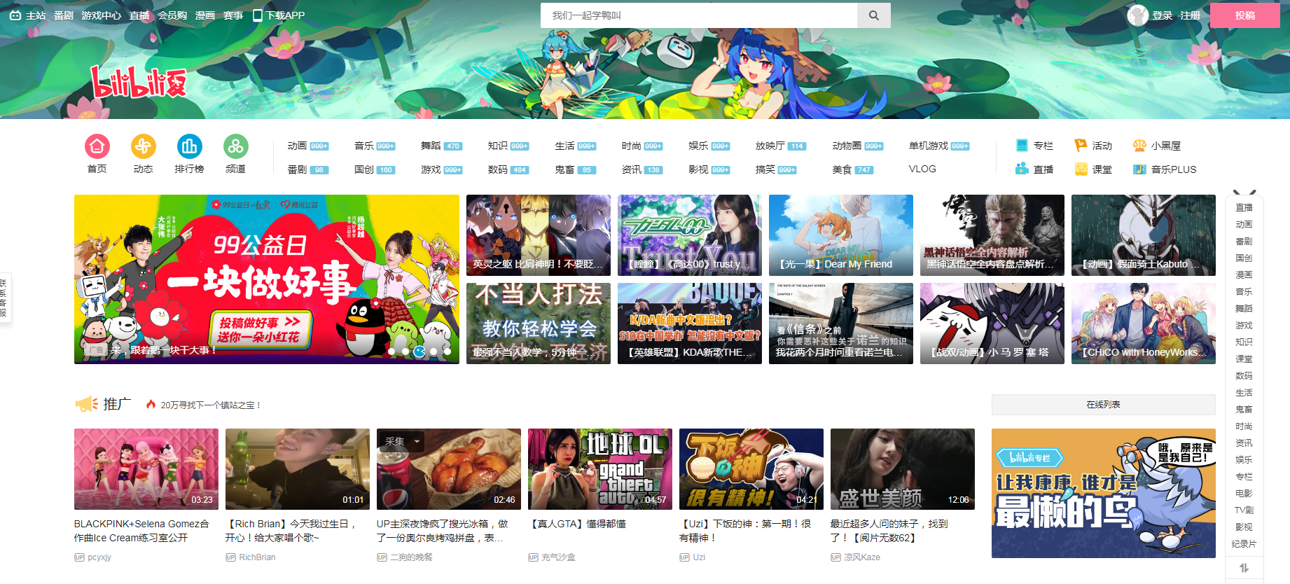
Task: Jump to TV剧 in right sidebar
Action: click(1244, 510)
